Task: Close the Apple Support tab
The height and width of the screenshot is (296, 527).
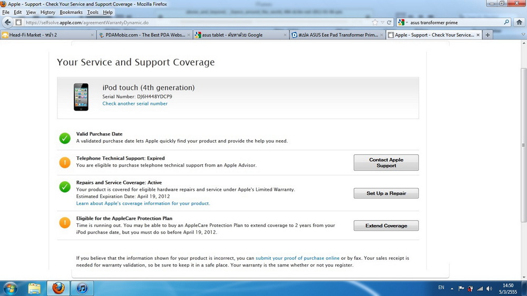Action: (x=478, y=35)
